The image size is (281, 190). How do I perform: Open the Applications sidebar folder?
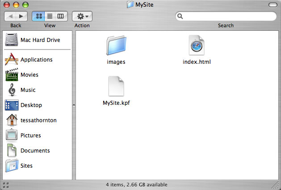tap(29, 59)
